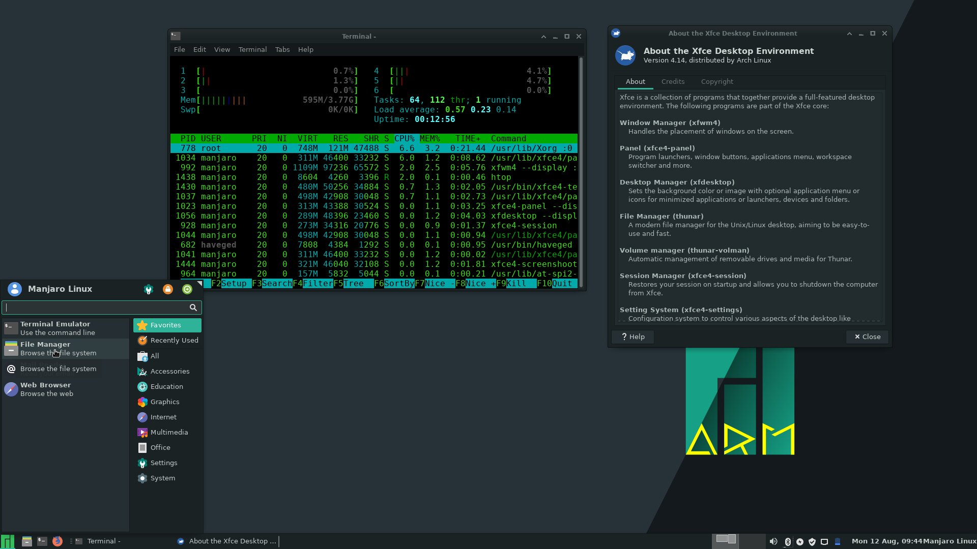Click the orange lock screen icon

[x=168, y=289]
